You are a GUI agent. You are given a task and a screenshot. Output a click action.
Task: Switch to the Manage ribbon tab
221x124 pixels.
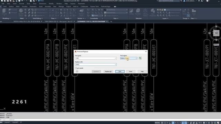click(x=61, y=7)
